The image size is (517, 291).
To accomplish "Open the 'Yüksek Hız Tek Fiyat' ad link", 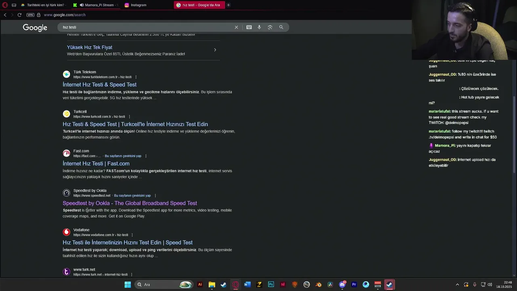I will tap(90, 47).
